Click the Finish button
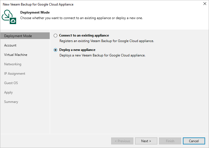Viewport: 209px width, 148px height. pyautogui.click(x=170, y=141)
